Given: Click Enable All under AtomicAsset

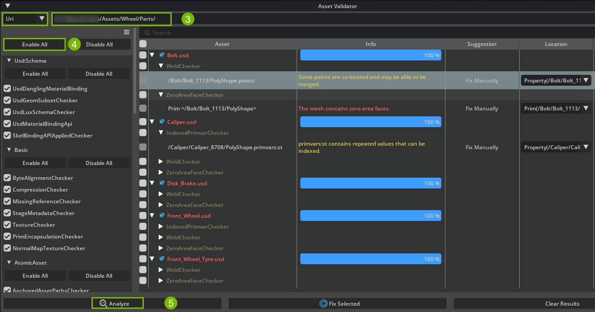Looking at the screenshot, I should click(35, 275).
